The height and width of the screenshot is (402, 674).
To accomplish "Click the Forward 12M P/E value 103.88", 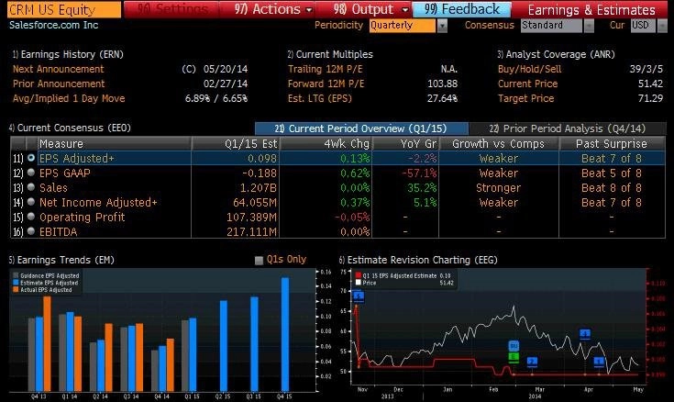I will coord(442,84).
